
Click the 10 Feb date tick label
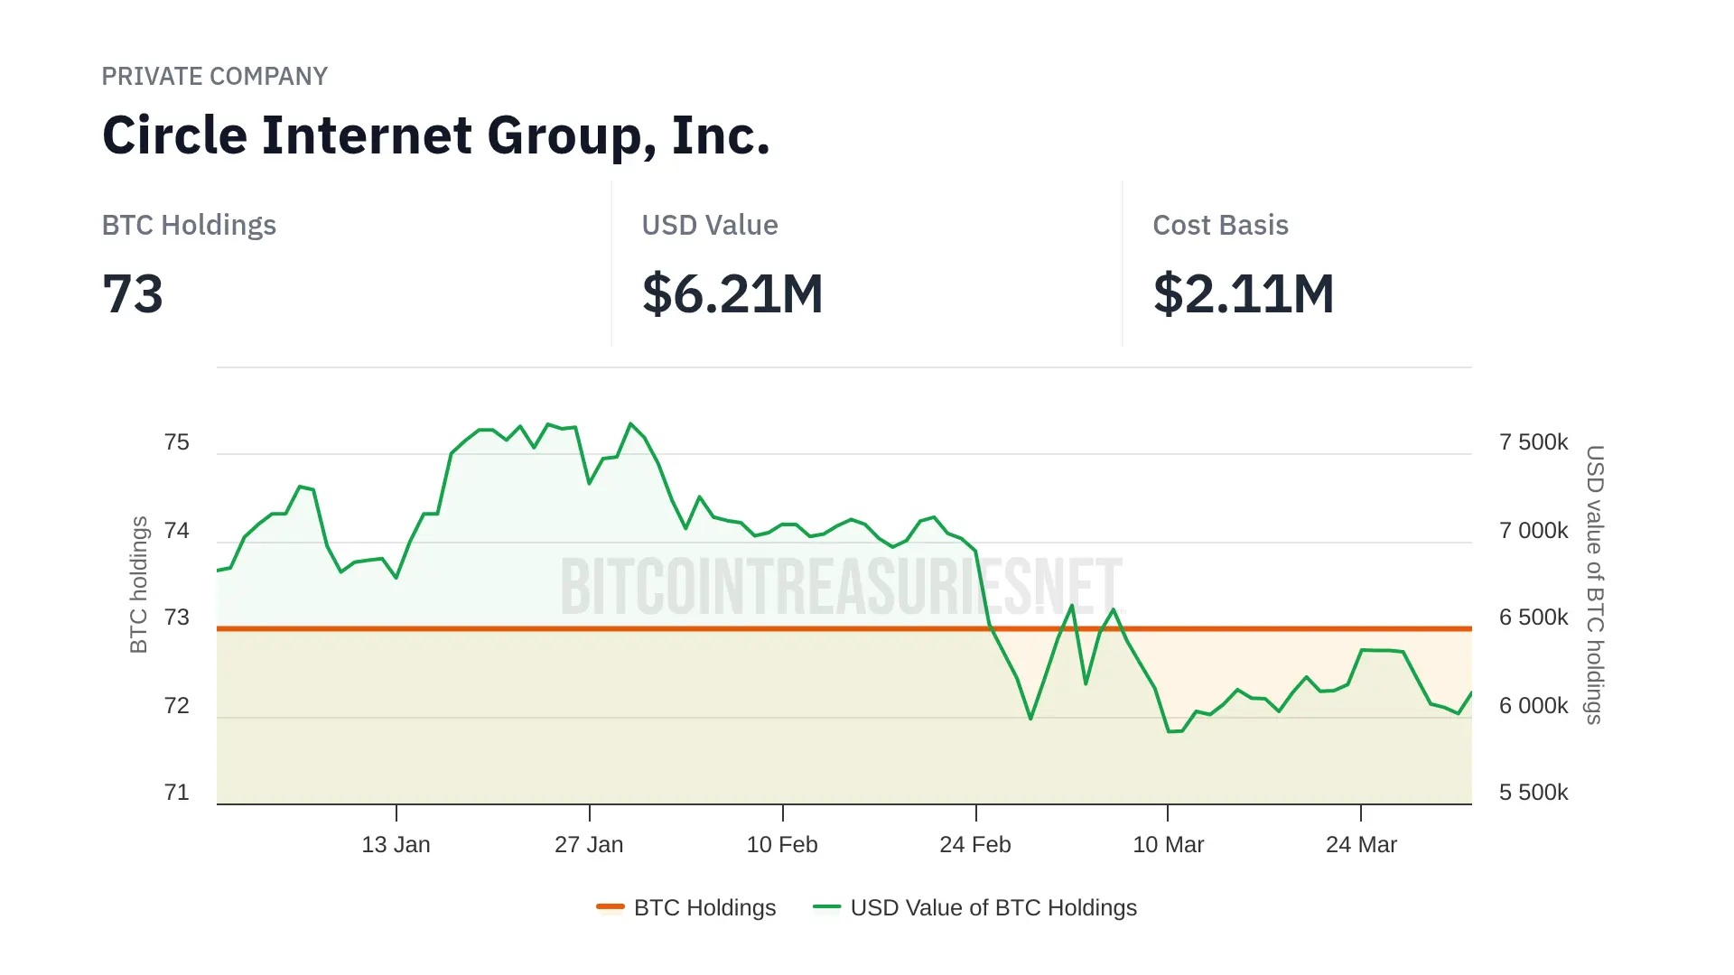pos(782,845)
